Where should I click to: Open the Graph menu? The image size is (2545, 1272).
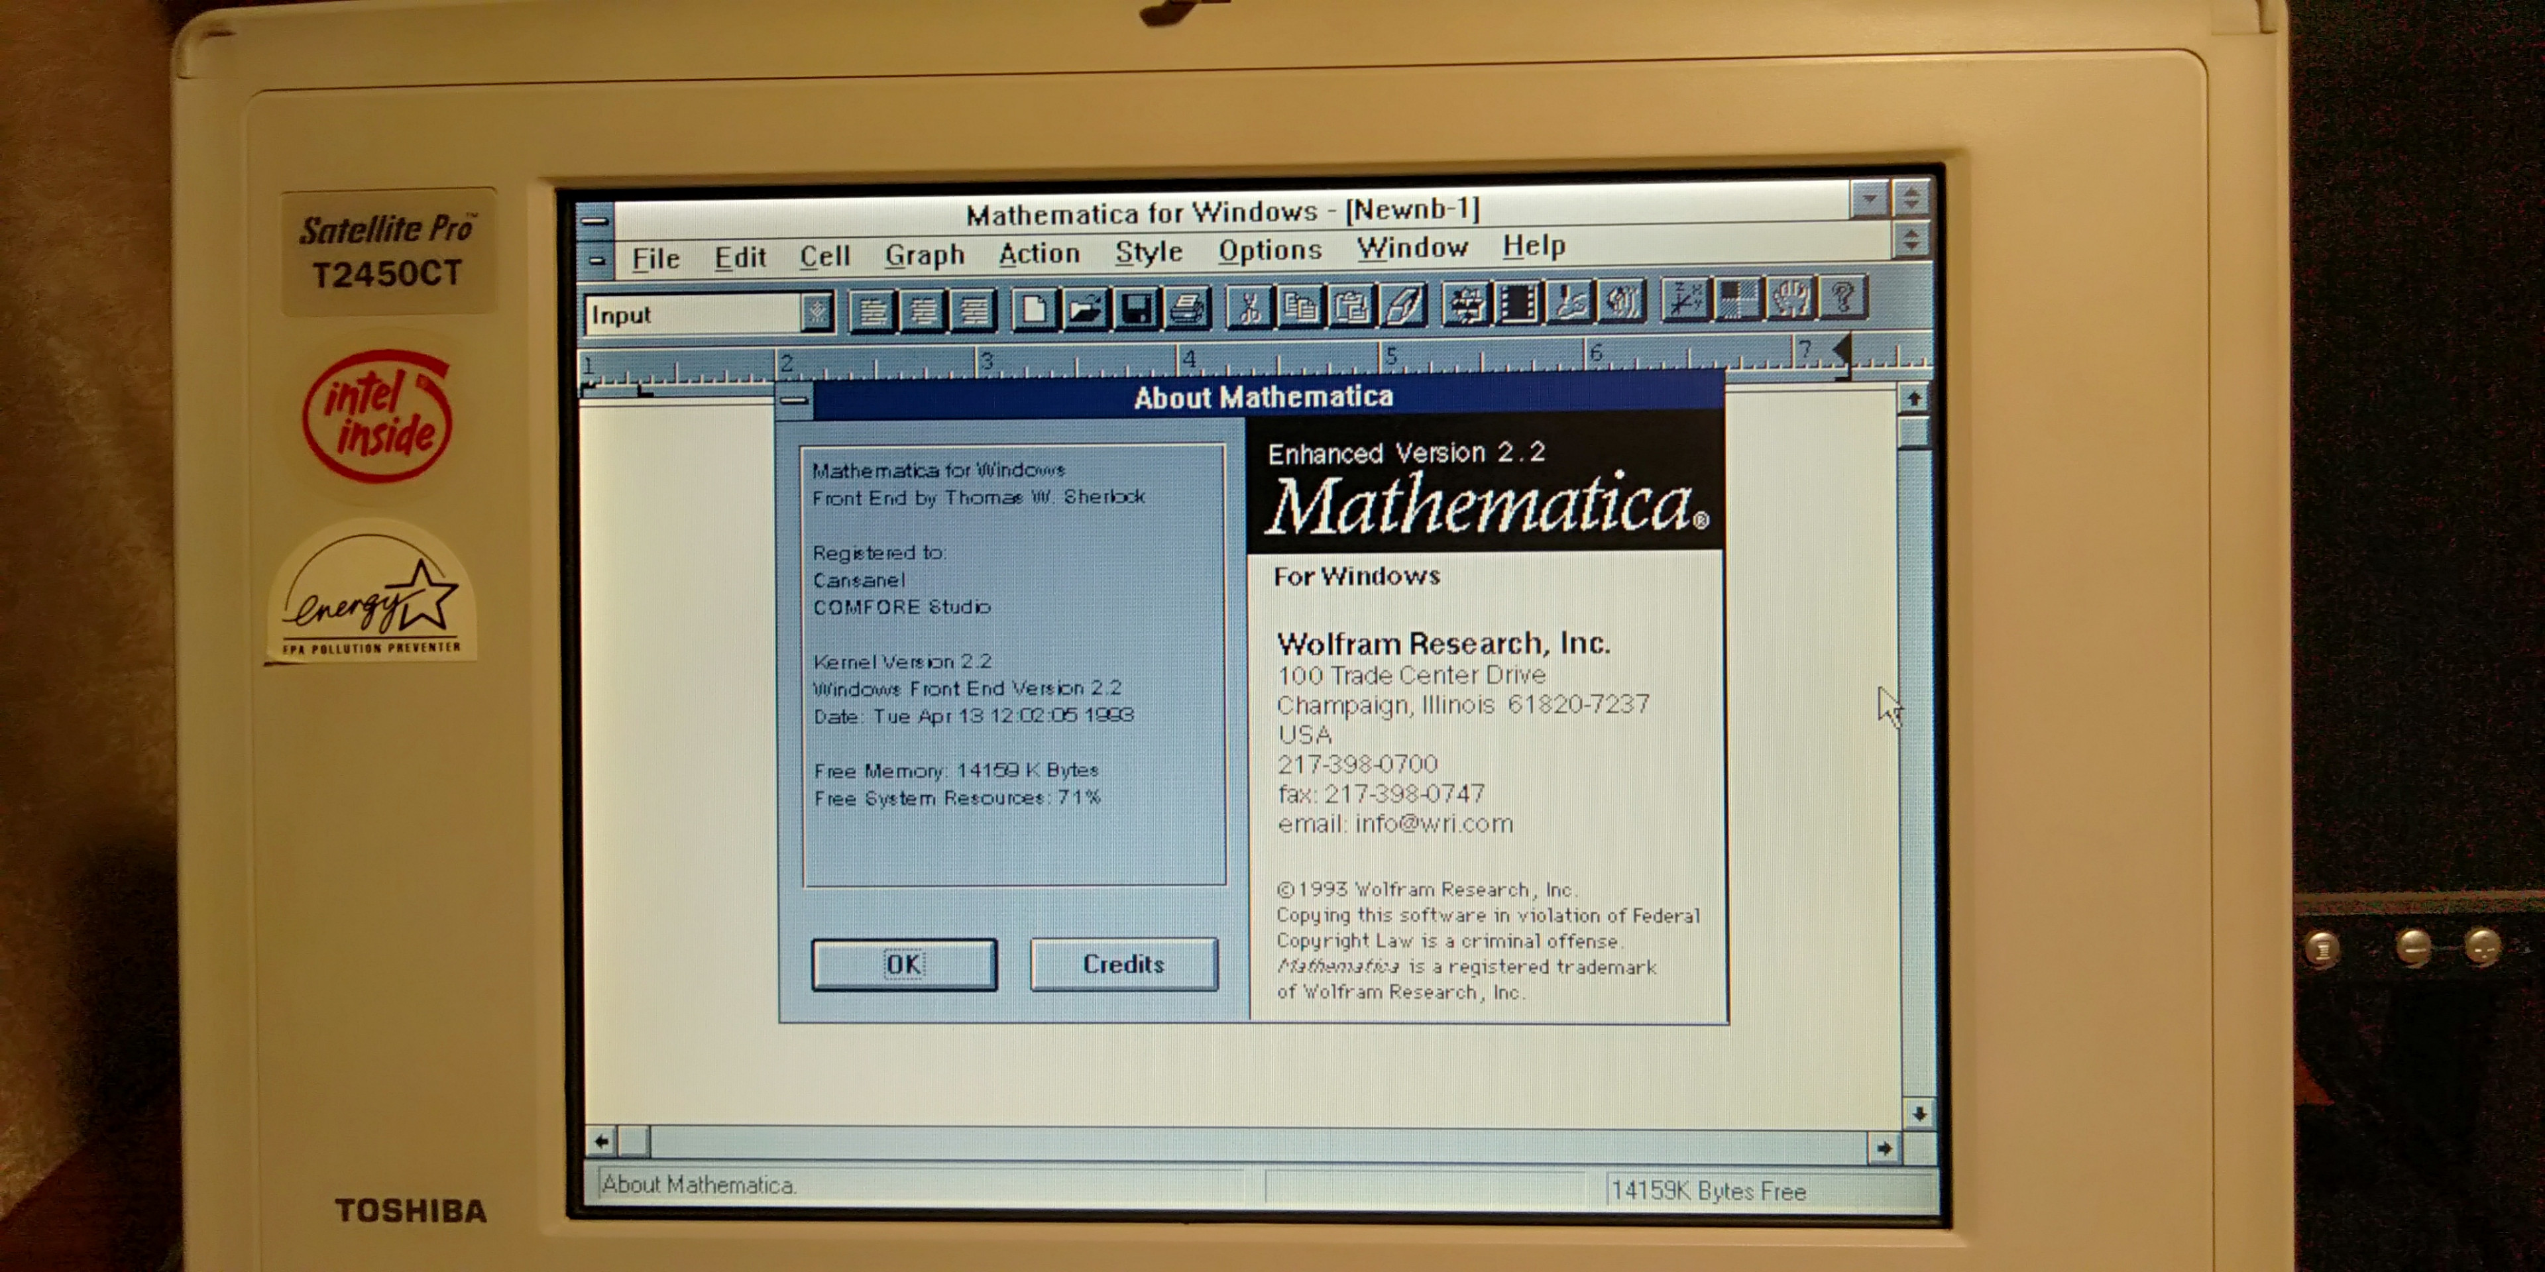[925, 255]
